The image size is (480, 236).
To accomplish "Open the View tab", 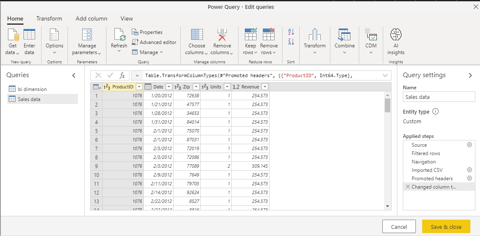I will (x=127, y=19).
